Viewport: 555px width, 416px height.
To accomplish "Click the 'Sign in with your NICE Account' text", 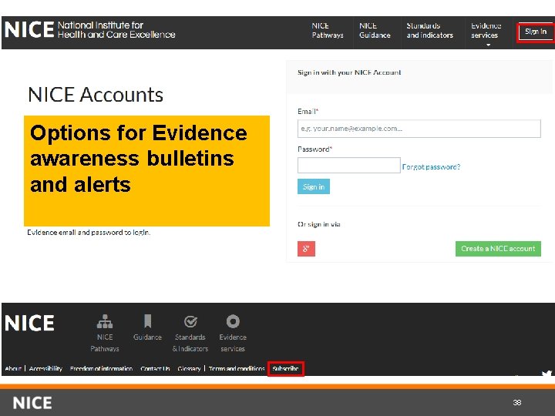I will (x=349, y=72).
